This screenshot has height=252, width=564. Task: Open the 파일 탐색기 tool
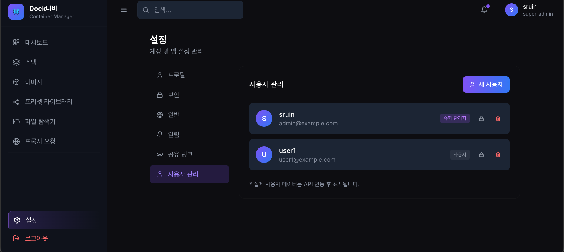pos(40,121)
